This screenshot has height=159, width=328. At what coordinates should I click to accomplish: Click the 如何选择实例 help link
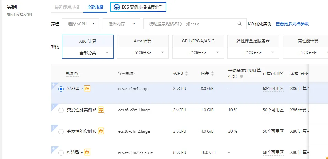coord(19,14)
